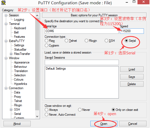Open the Behaviour category
The height and width of the screenshot is (128, 150).
pos(21,67)
